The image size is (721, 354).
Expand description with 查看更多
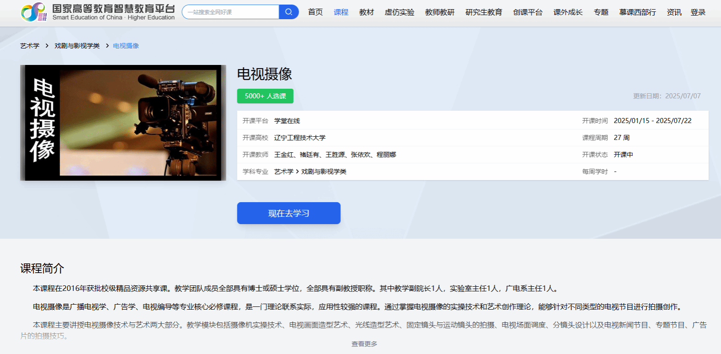pos(364,344)
